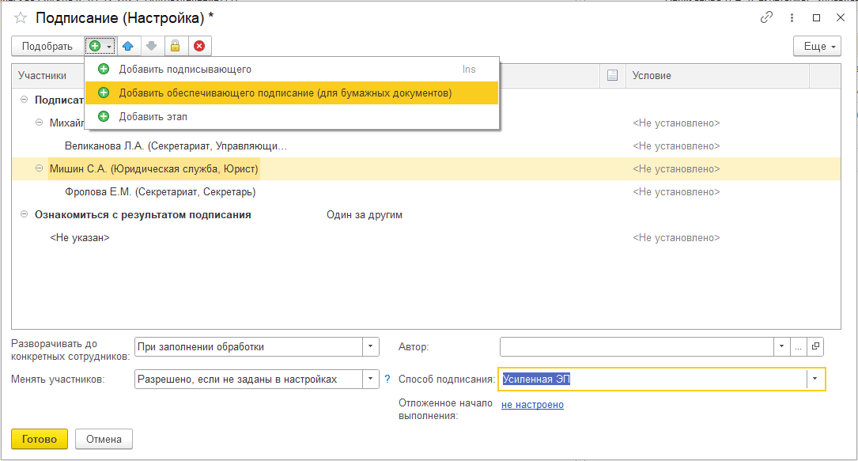Move participant up with blue arrow

tap(127, 47)
